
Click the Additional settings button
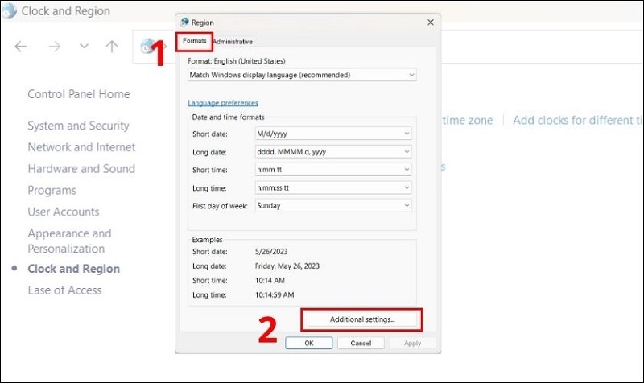coord(361,319)
